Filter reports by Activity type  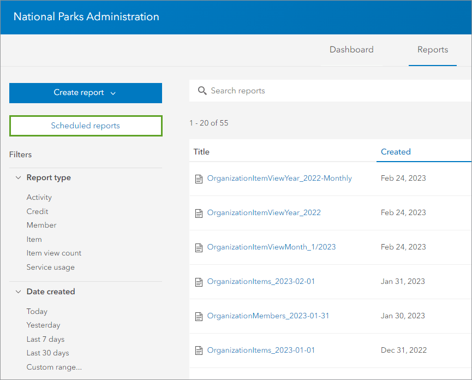tap(39, 197)
